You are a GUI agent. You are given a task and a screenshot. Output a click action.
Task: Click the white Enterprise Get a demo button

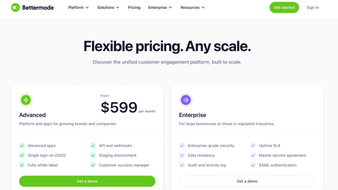click(x=247, y=181)
